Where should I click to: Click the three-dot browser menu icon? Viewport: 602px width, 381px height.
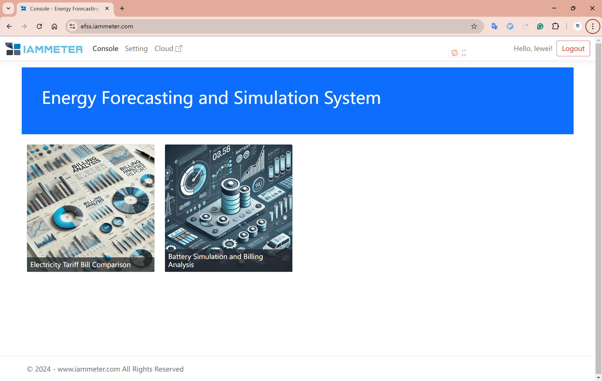click(x=592, y=26)
